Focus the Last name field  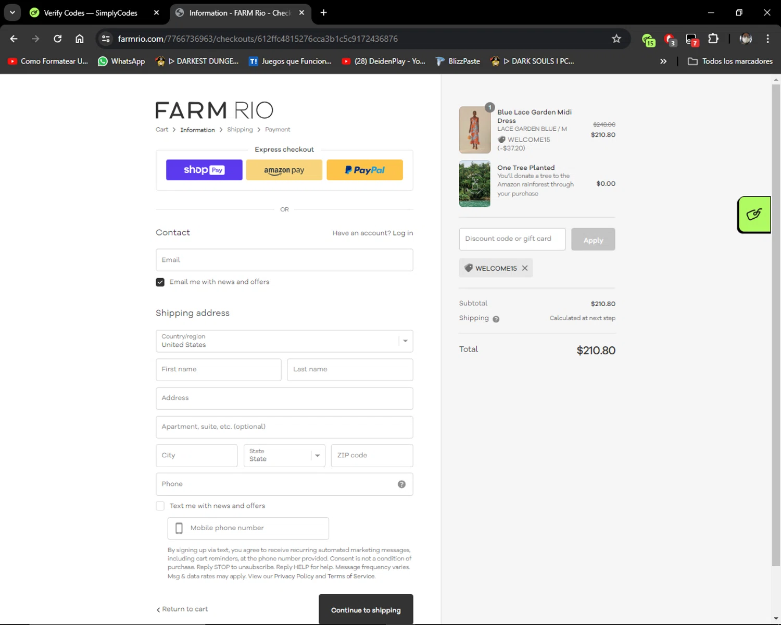350,370
